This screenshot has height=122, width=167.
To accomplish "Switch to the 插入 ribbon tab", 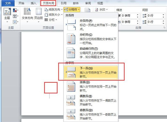I will 33,3.
